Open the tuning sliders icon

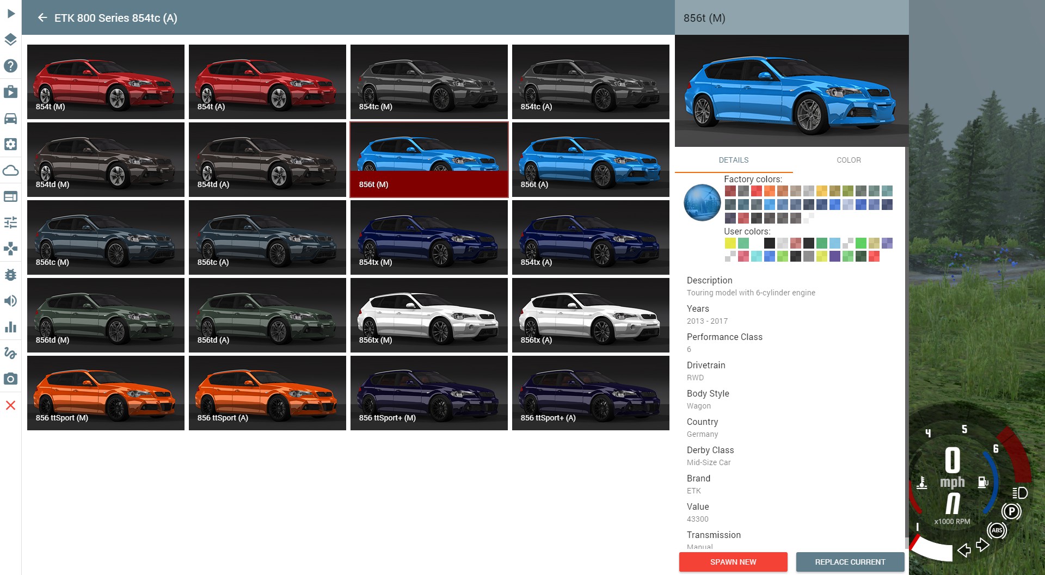10,222
